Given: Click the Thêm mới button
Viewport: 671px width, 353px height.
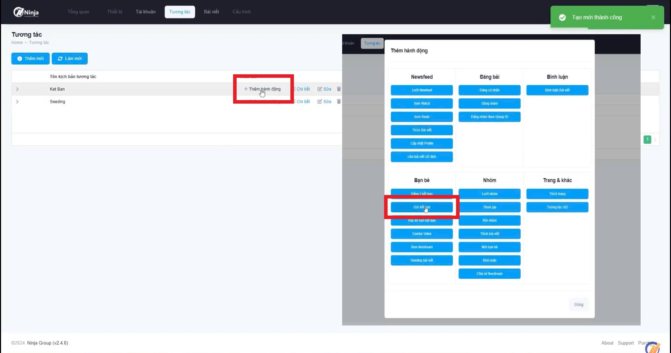Looking at the screenshot, I should (x=30, y=59).
